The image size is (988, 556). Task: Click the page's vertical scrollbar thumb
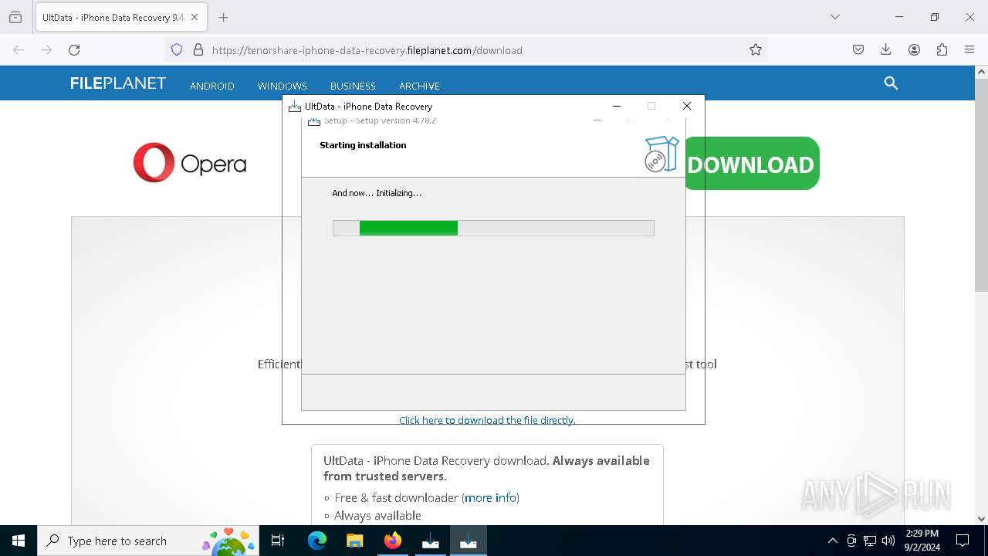coord(981,184)
